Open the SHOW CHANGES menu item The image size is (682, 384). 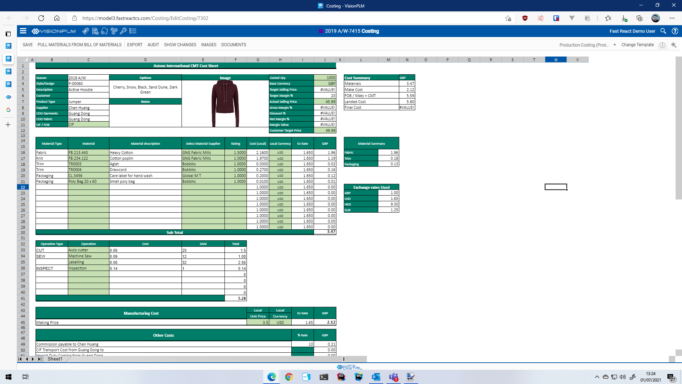[x=180, y=45]
